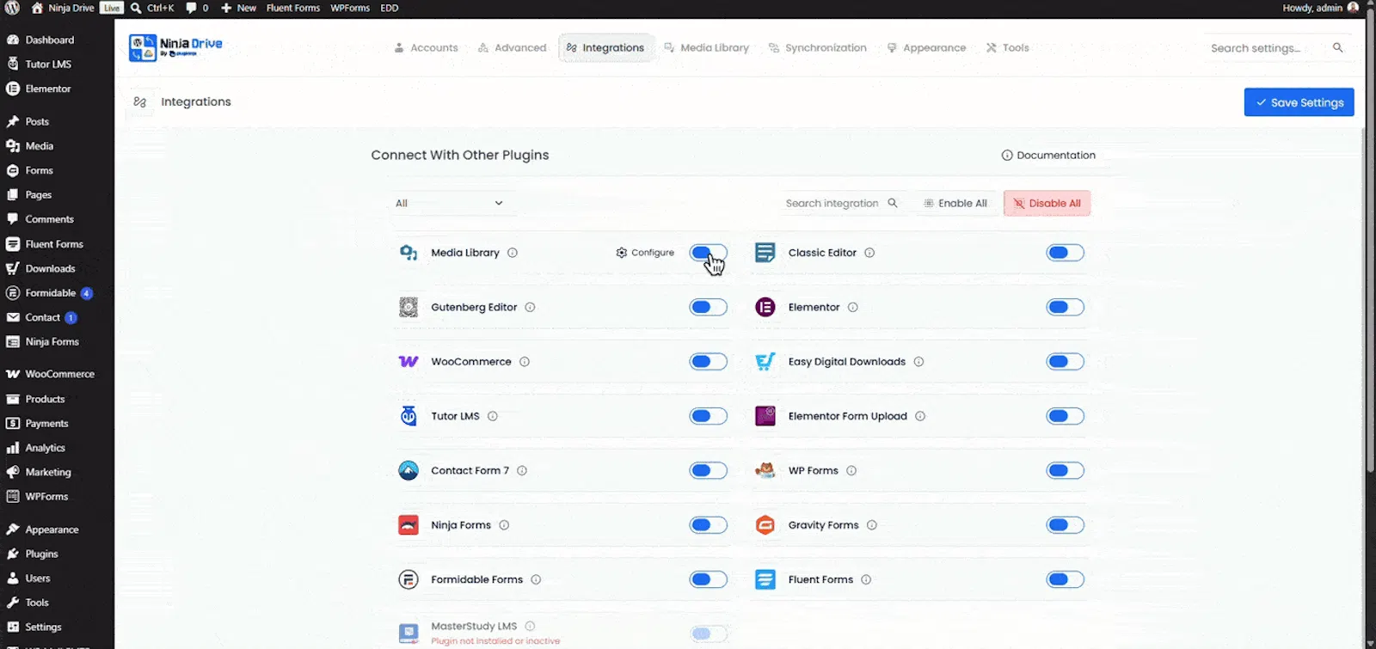Click Elementor Form Upload info icon
Viewport: 1376px width, 649px height.
tap(920, 416)
